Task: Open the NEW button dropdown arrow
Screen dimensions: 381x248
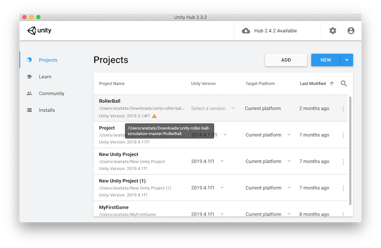Action: point(347,60)
